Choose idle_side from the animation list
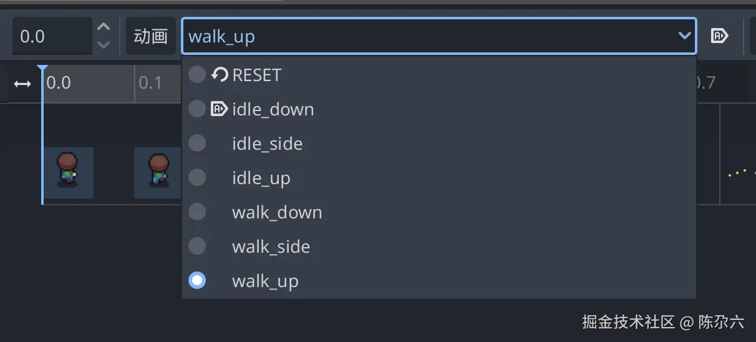756x342 pixels. click(267, 144)
